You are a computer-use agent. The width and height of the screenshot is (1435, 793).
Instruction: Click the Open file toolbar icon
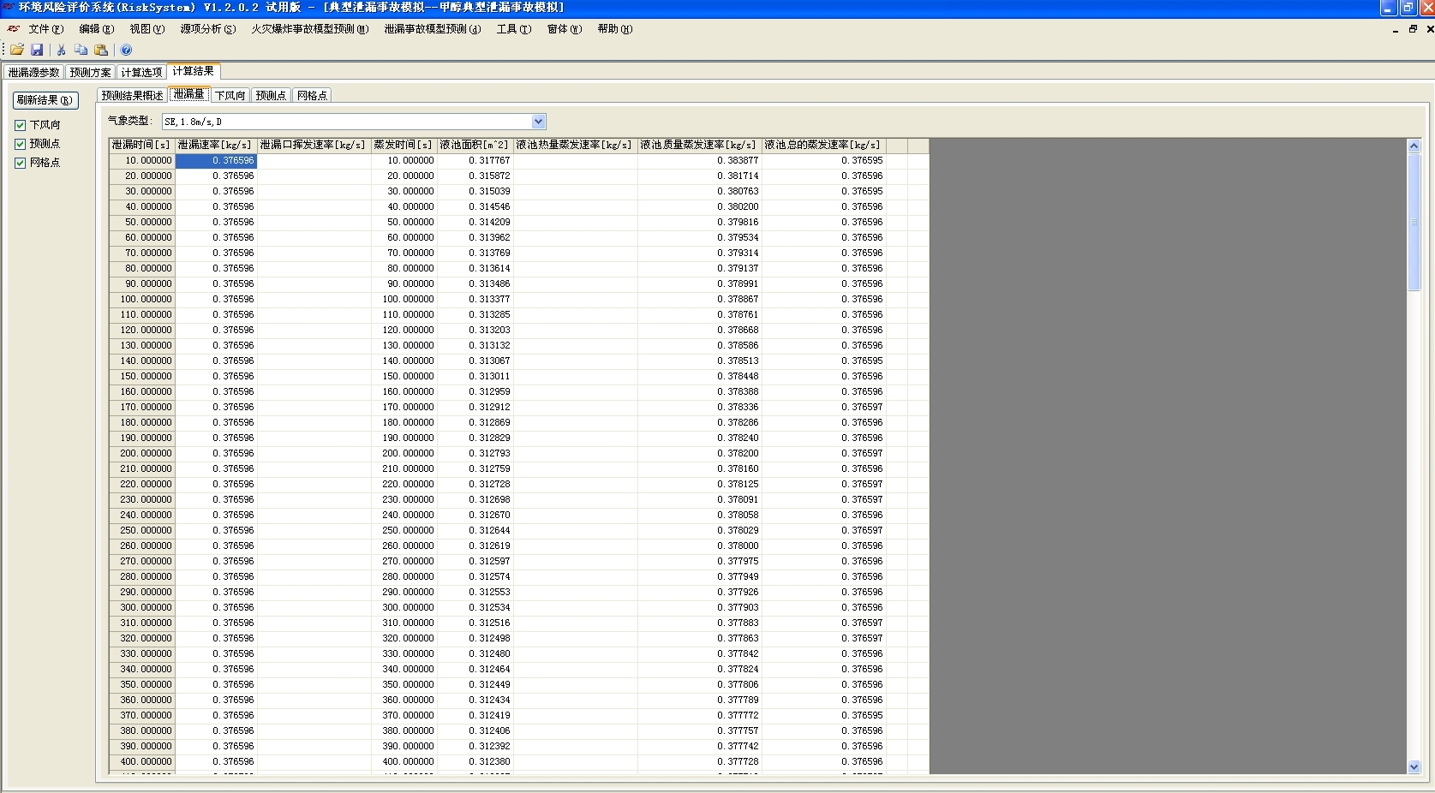coord(17,50)
